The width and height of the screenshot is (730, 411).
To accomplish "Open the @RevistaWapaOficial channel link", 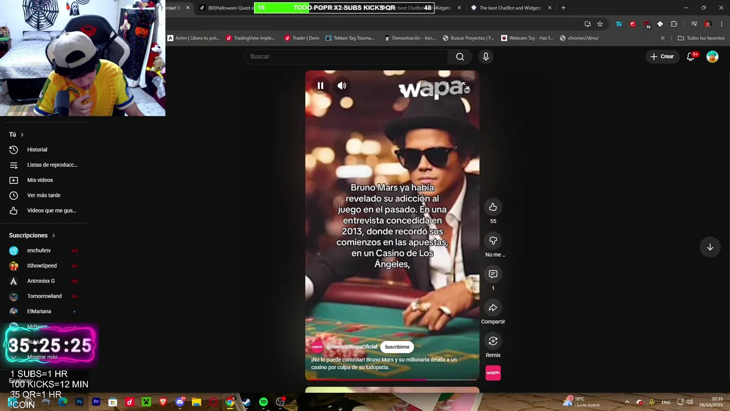I will click(x=352, y=347).
